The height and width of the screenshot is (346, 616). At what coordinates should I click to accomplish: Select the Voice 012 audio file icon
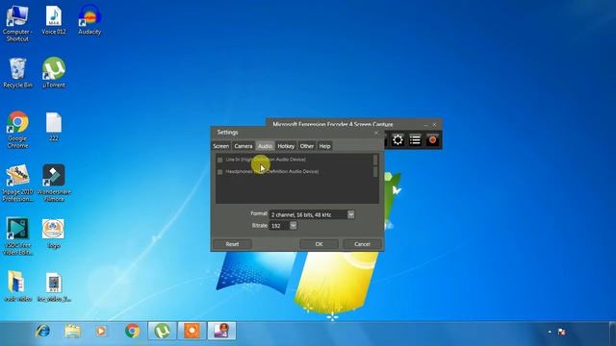(54, 20)
